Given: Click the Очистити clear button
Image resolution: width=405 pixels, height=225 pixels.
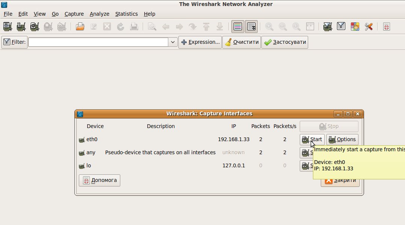Looking at the screenshot, I should (x=242, y=42).
